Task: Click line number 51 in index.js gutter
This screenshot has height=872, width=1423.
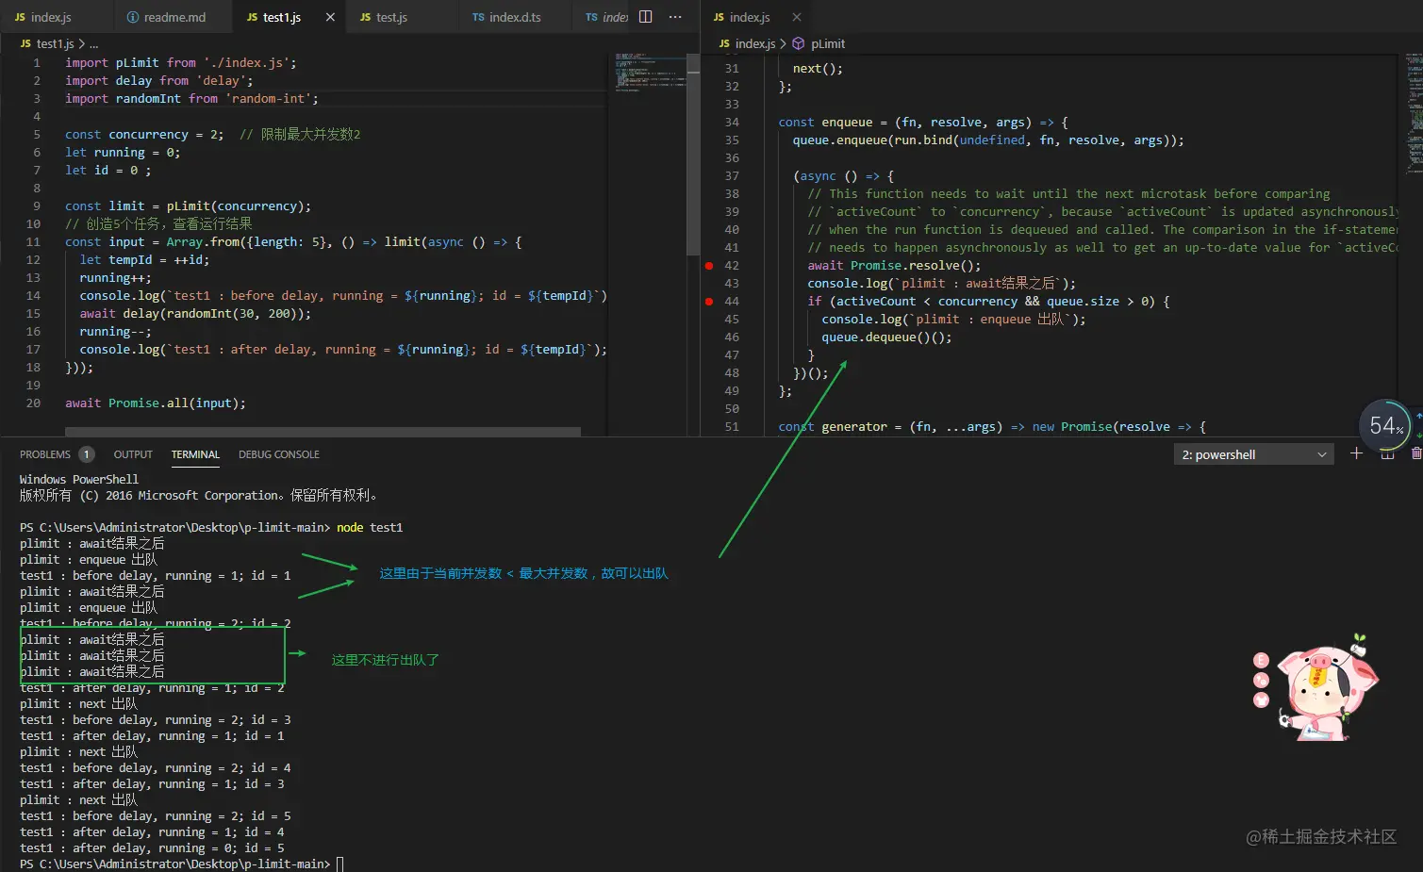Action: [x=732, y=427]
